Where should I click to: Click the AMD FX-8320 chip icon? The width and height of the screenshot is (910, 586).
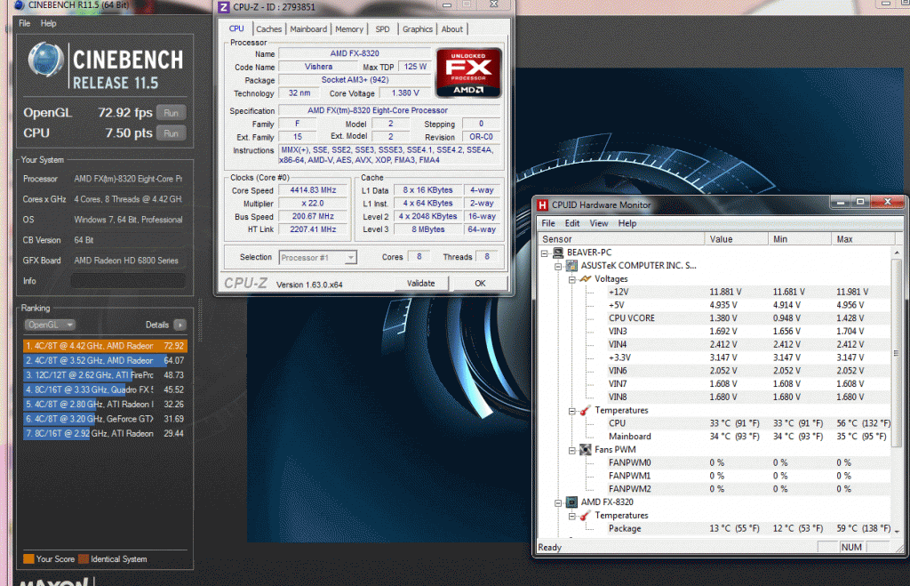pos(571,502)
